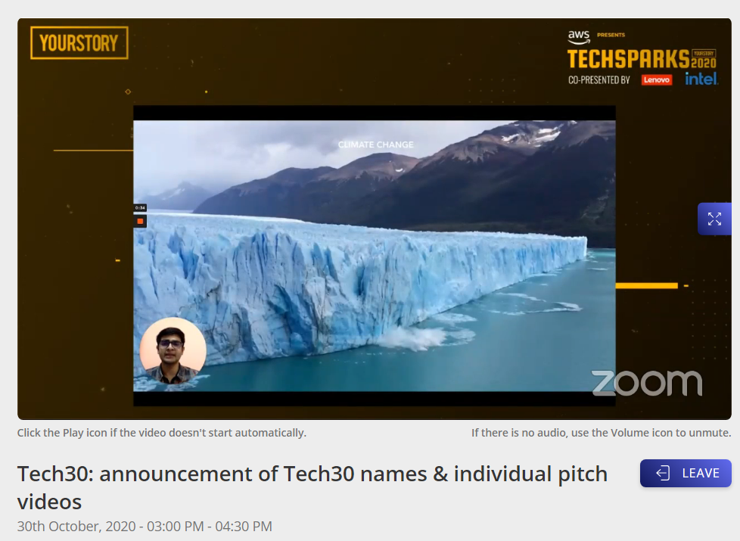Click the Zoom watermark on the video

[647, 382]
